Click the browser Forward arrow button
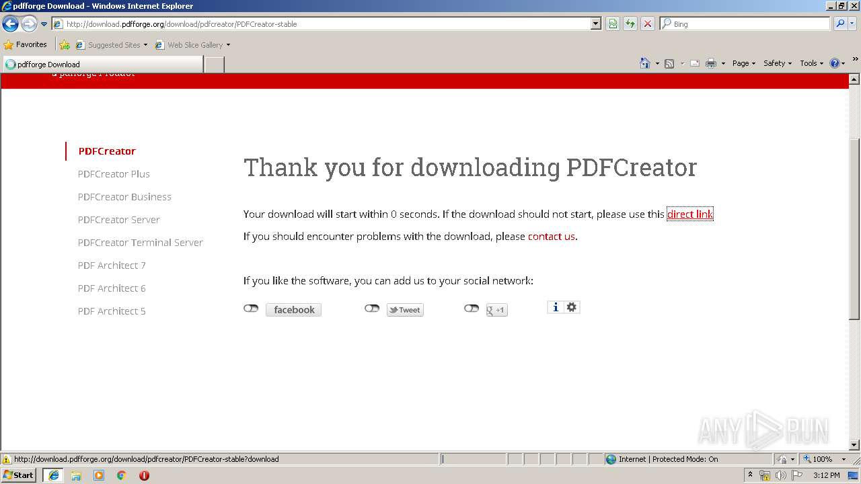The height and width of the screenshot is (484, 861). (29, 24)
